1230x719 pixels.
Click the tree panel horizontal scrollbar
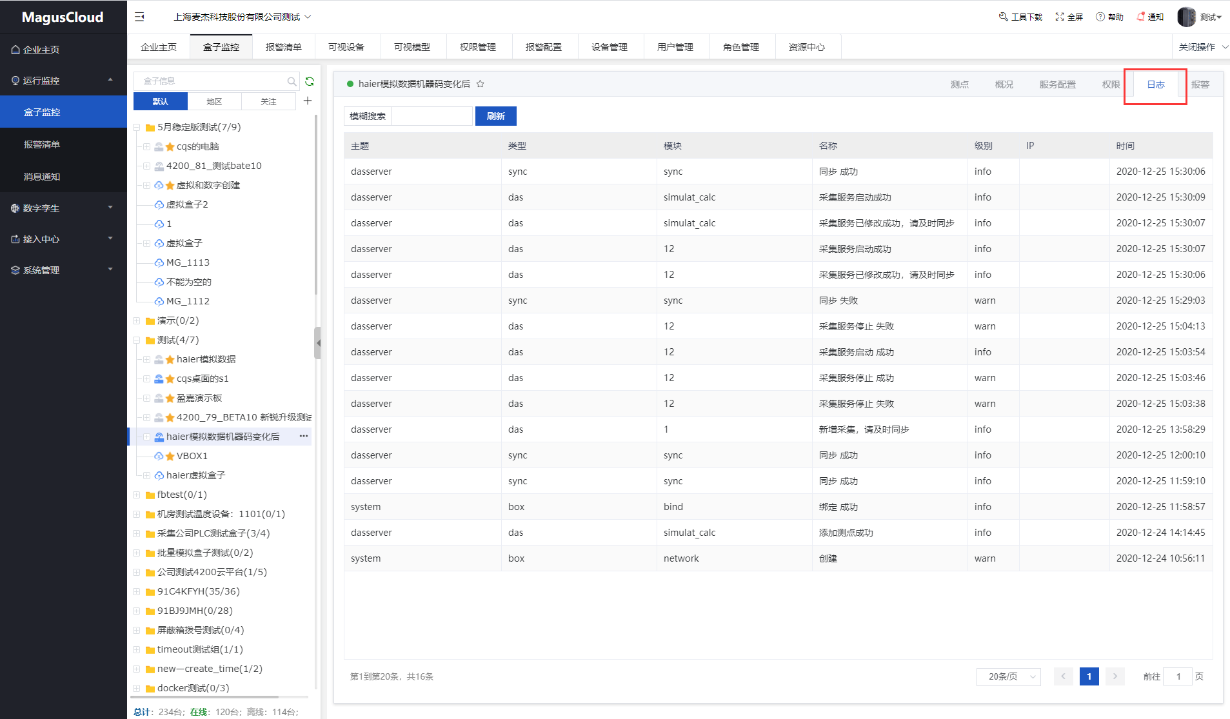205,697
